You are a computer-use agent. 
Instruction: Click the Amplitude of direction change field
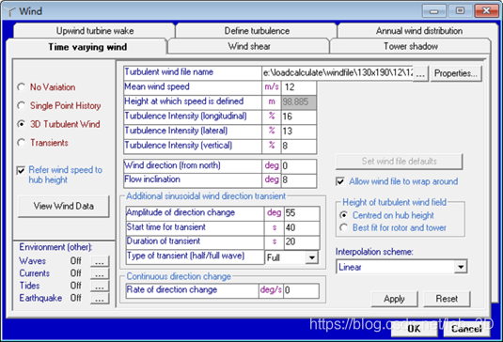[302, 213]
